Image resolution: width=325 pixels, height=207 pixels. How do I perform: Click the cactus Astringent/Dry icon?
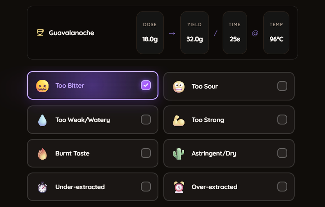[179, 153]
